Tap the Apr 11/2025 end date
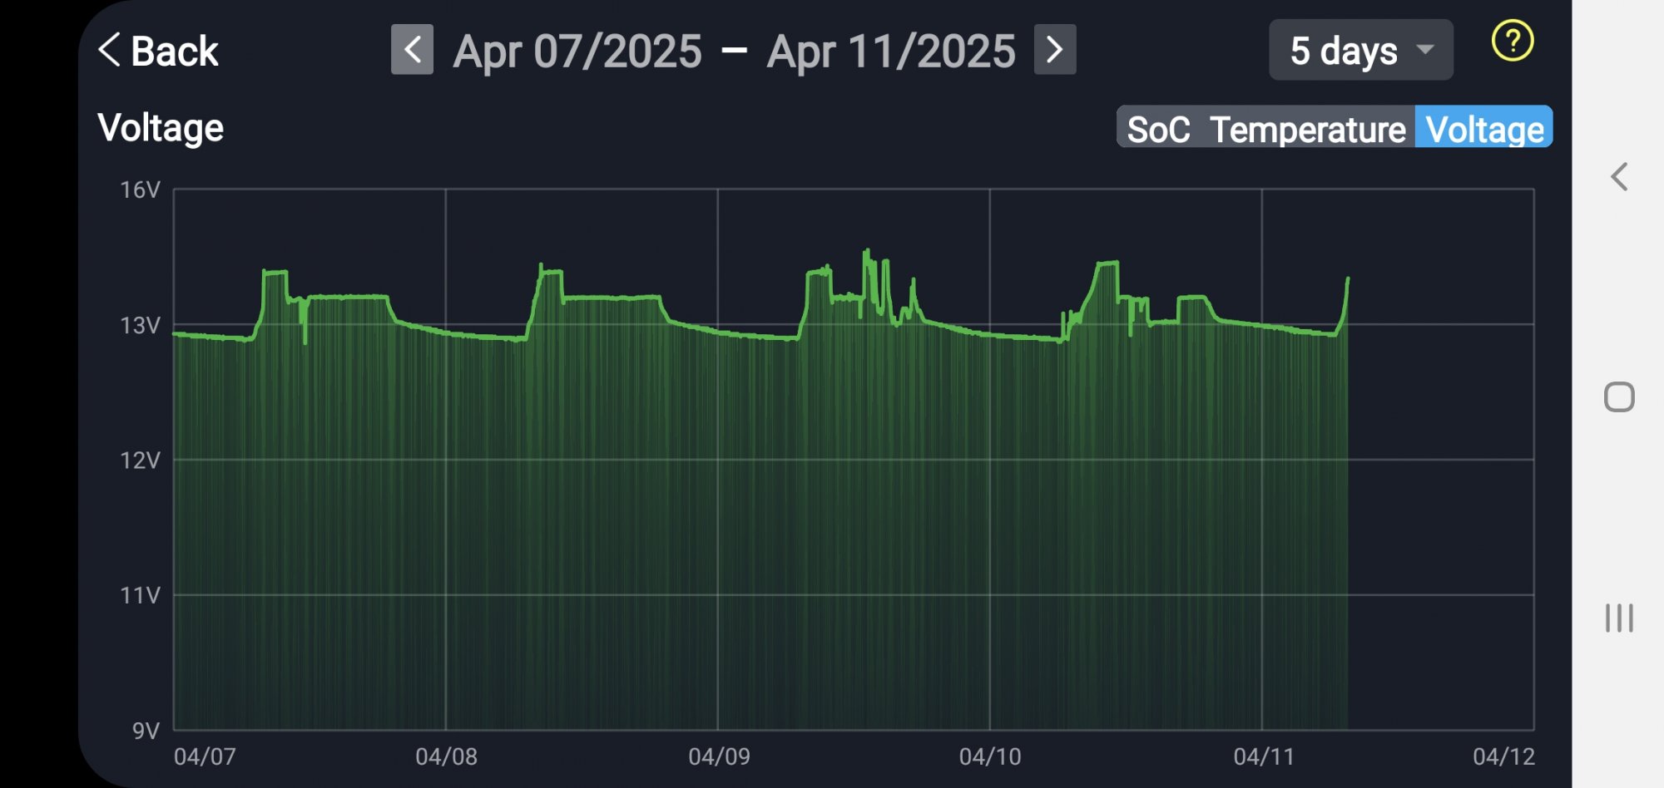1664x788 pixels. (891, 52)
